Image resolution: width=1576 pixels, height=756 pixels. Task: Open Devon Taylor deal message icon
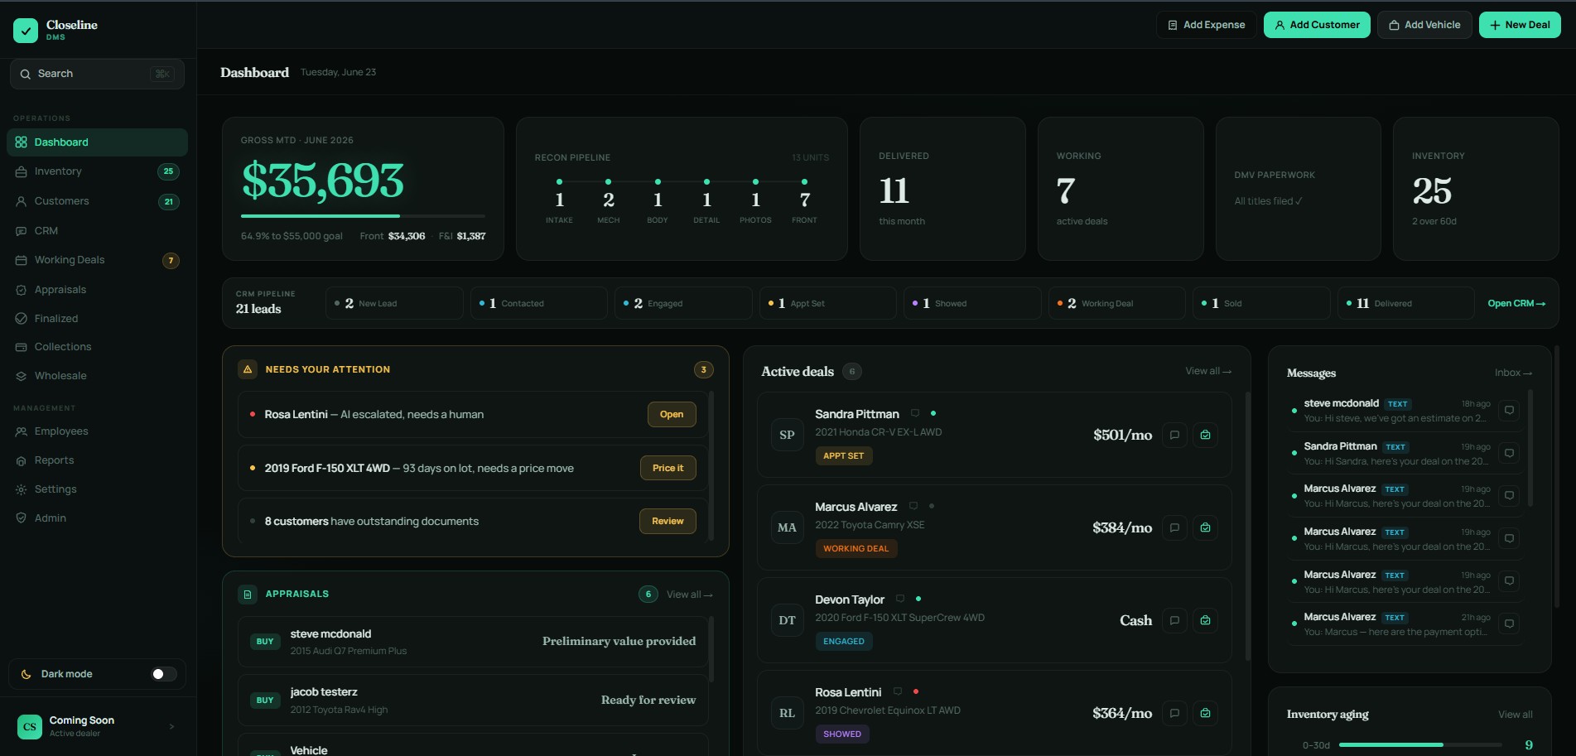(x=1174, y=620)
